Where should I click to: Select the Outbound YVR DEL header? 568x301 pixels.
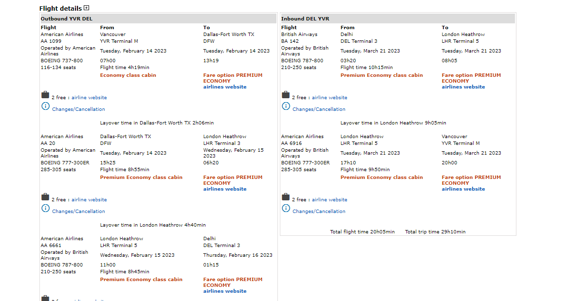[x=67, y=19]
